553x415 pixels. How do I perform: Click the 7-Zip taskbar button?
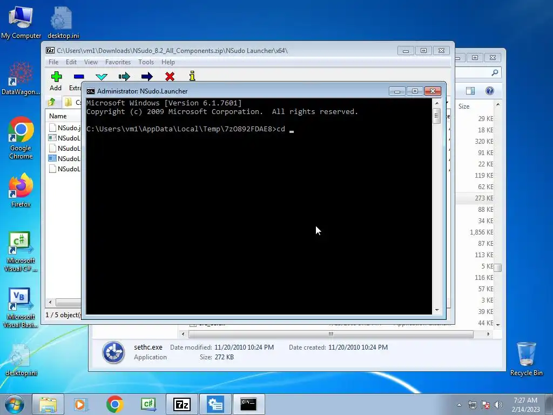(x=182, y=404)
